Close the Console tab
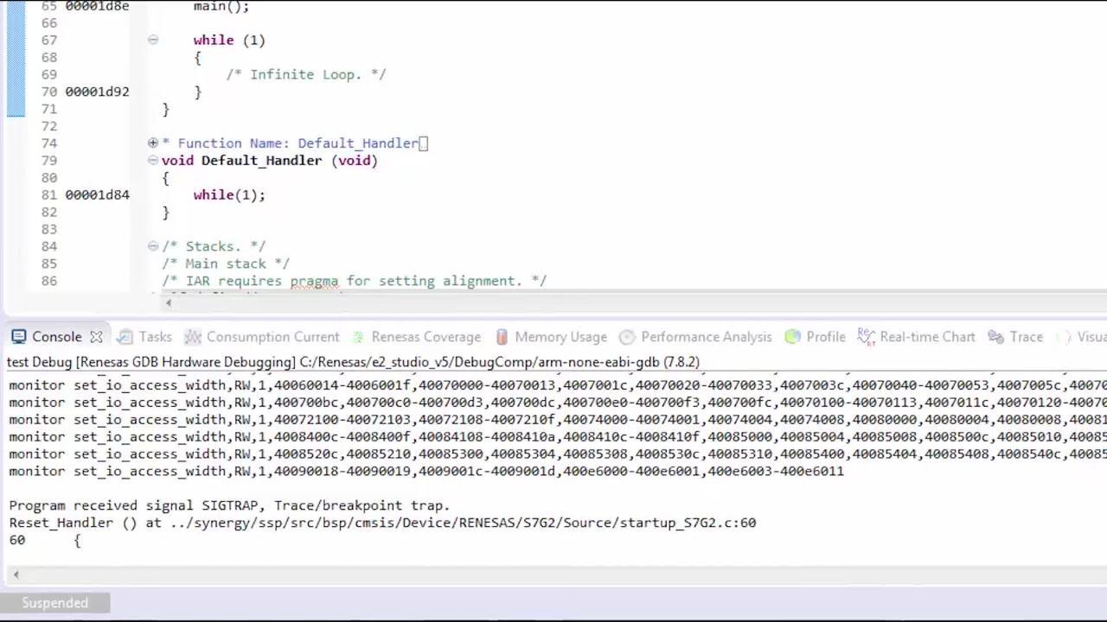 click(96, 337)
